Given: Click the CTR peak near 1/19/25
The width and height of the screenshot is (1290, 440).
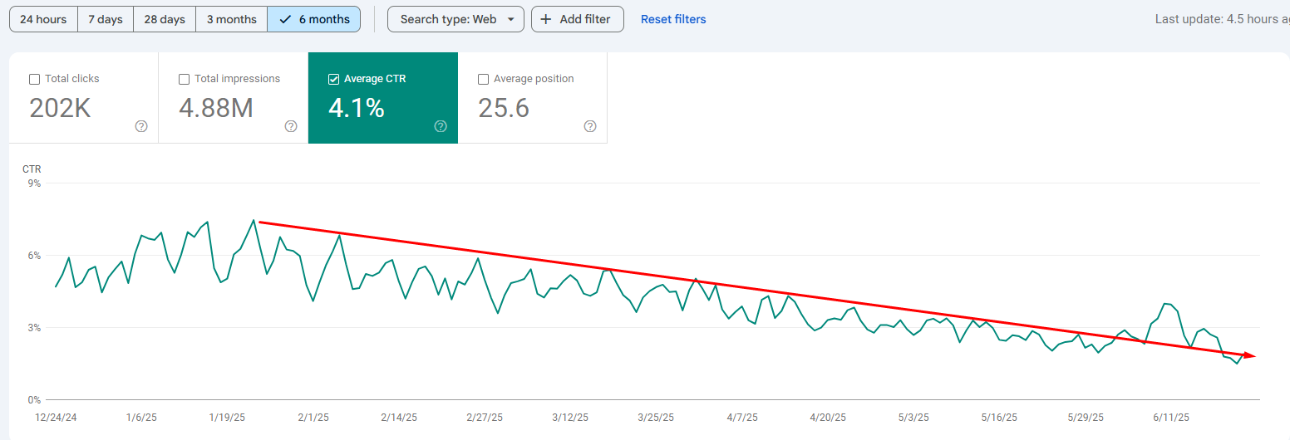Looking at the screenshot, I should 254,220.
